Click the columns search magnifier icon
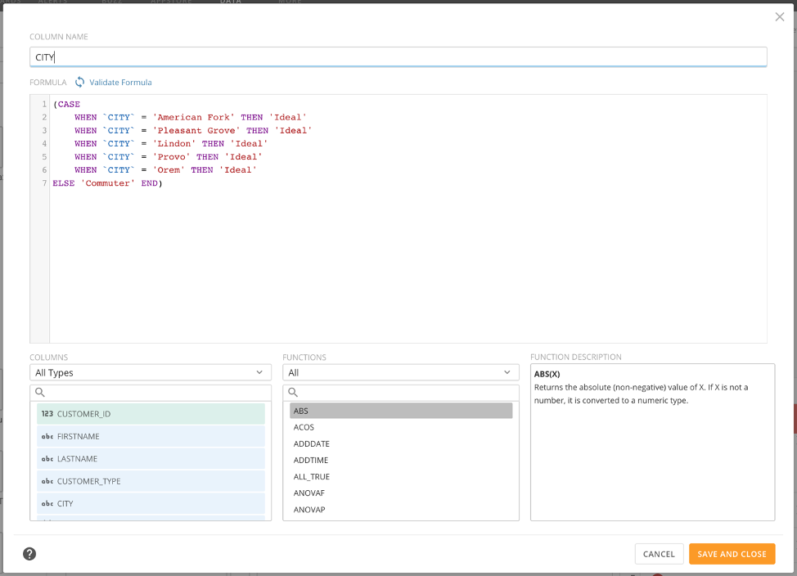The height and width of the screenshot is (576, 797). [39, 392]
